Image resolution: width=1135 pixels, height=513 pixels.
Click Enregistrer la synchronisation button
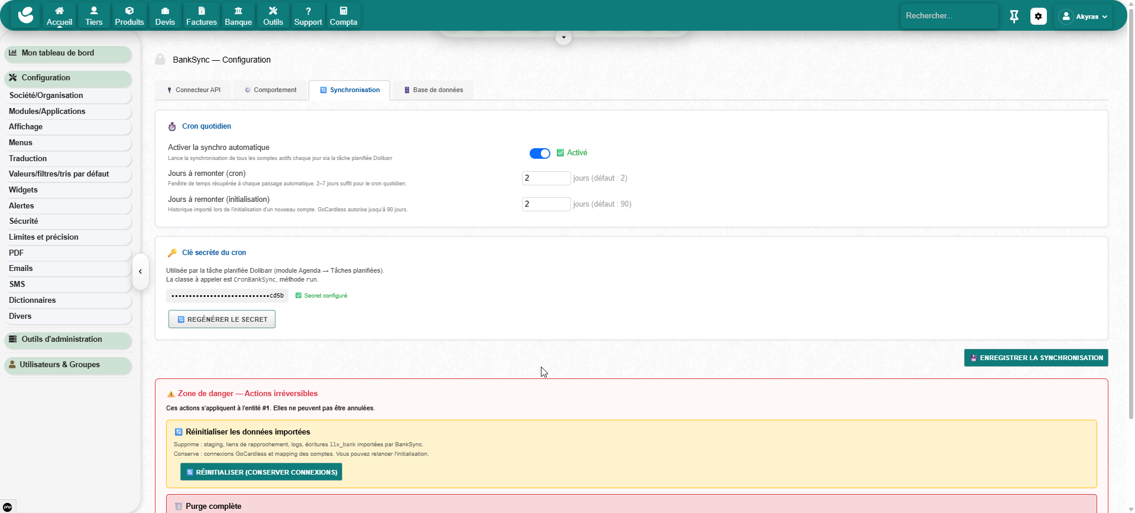click(x=1036, y=358)
